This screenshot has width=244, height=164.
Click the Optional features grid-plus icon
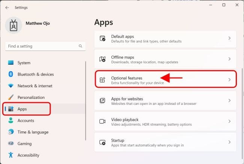click(102, 80)
